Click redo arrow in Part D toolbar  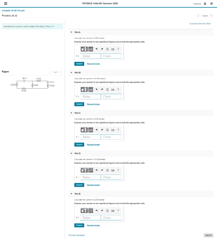tap(102, 170)
